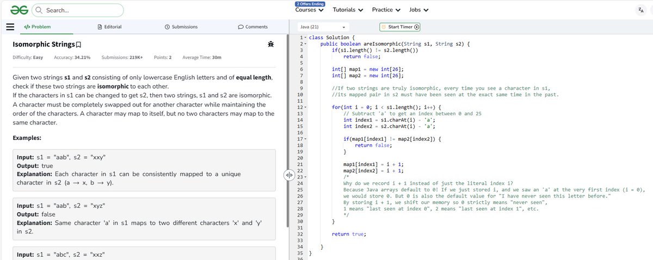Click the problem description scrollbar
653x260 pixels.
click(x=287, y=131)
